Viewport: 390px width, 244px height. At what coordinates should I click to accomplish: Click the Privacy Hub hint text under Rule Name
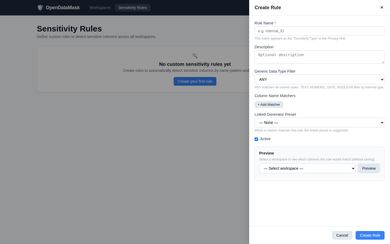(x=300, y=38)
